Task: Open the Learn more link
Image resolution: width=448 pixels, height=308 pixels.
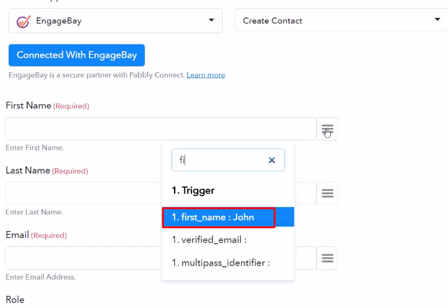Action: coord(205,75)
